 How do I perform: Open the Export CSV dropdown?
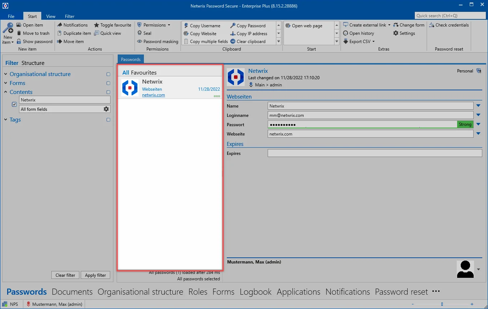[x=373, y=42]
